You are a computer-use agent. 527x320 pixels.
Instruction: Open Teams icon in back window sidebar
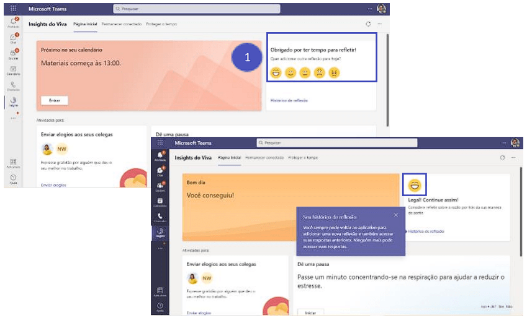pos(14,54)
